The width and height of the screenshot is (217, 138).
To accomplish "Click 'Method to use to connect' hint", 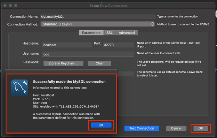I will tap(183, 24).
